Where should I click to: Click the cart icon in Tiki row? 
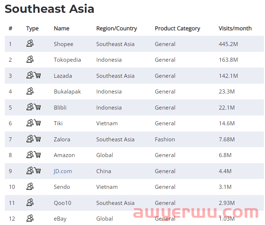click(x=38, y=123)
